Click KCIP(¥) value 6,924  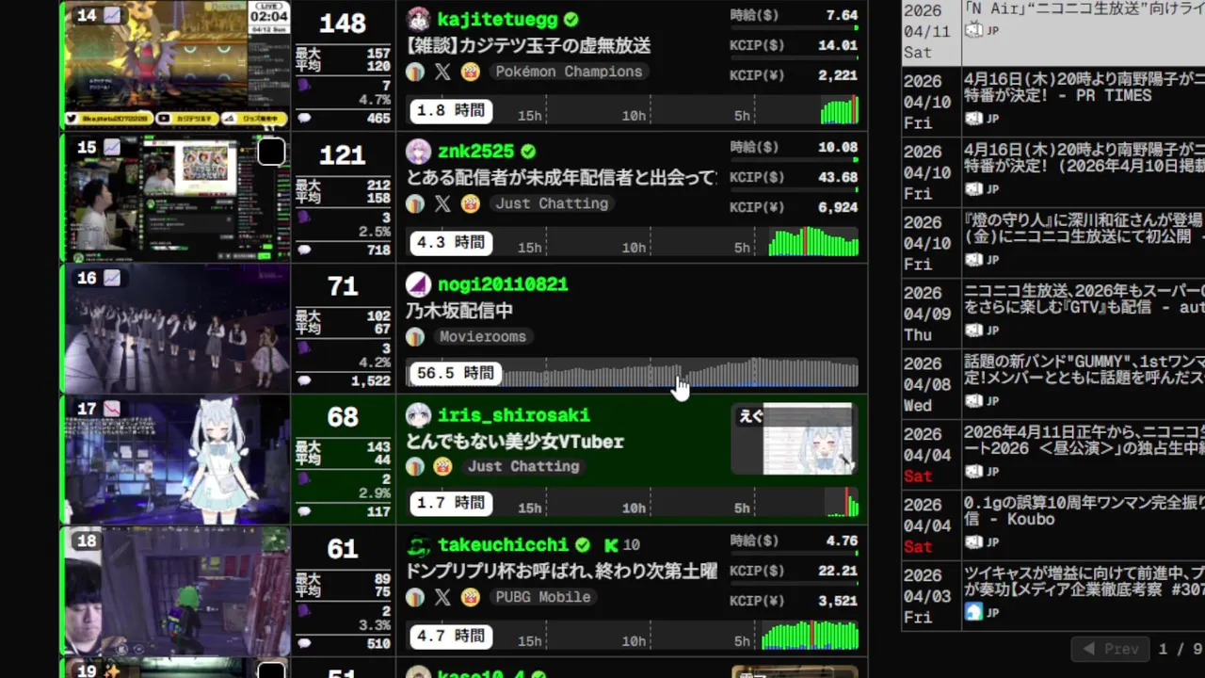tap(838, 207)
